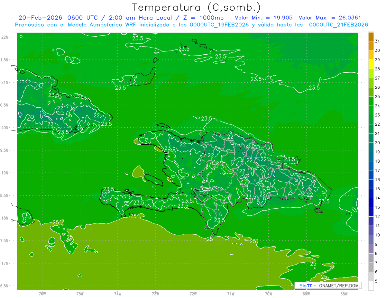
Task: Click the legend swatch between 22 and 23
Action: [x=371, y=120]
